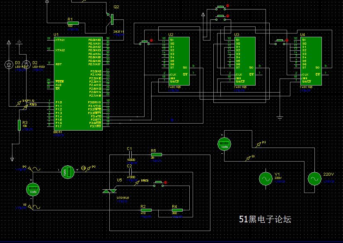343x243 pixels.
Task: Click the R3(1) probe label
Action: point(33,104)
